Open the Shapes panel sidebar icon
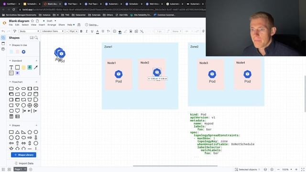This screenshot has width=306, height=172. [x=3, y=38]
